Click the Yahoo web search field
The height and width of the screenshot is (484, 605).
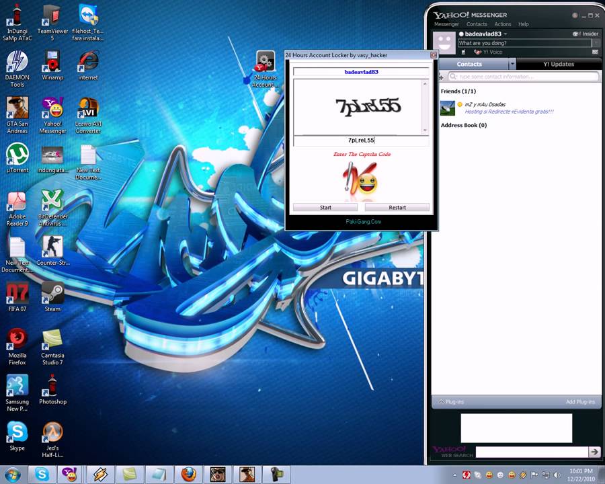(532, 452)
